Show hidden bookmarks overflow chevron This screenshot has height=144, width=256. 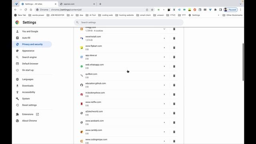click(218, 15)
